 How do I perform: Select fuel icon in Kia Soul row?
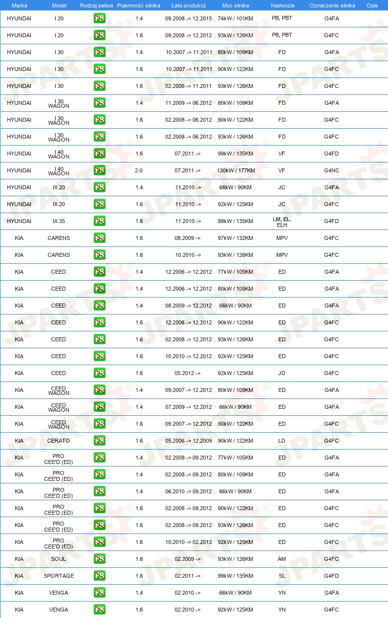coord(99,559)
